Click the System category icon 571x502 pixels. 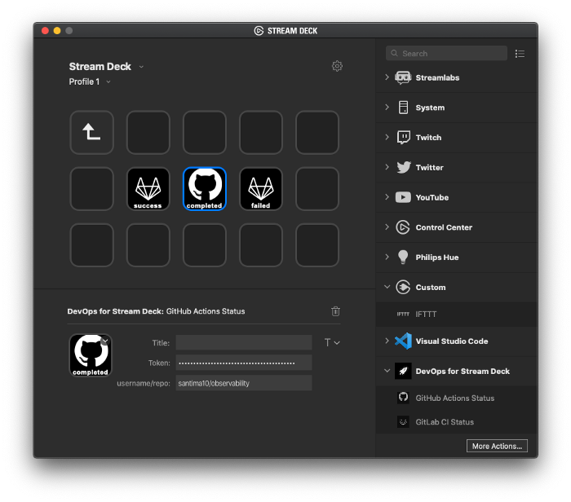point(403,108)
